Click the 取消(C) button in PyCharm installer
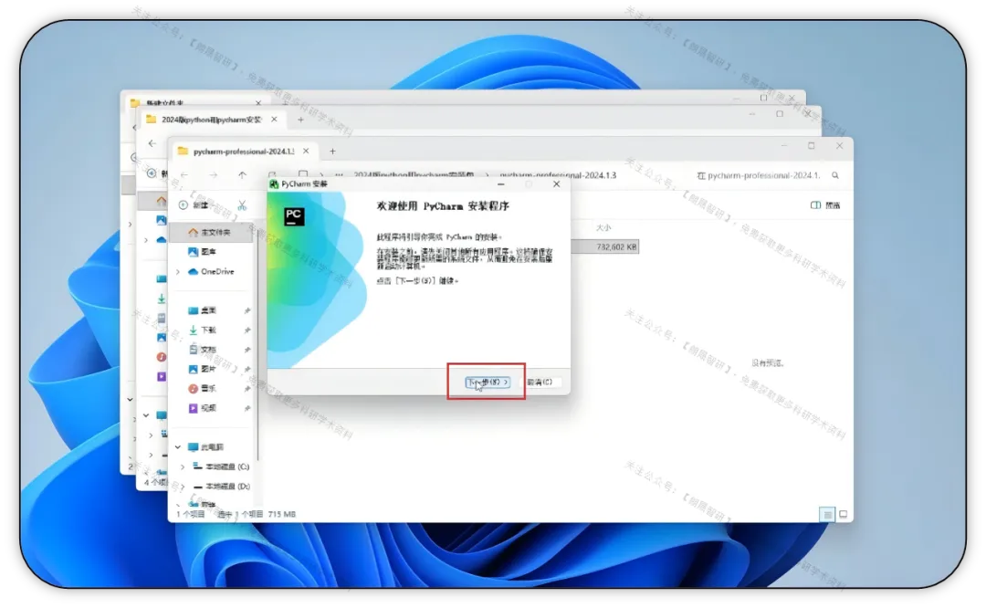Screen dimensions: 986x608 (x=540, y=382)
